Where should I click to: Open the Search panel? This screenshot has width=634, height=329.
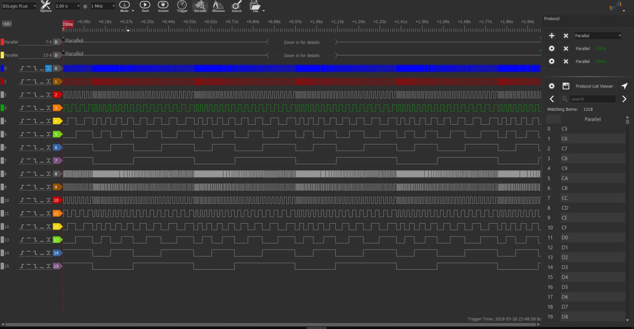(x=237, y=6)
